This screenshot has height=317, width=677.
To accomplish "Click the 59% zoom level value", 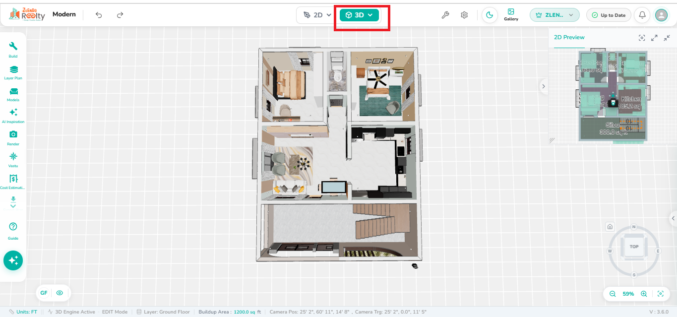I will click(628, 294).
